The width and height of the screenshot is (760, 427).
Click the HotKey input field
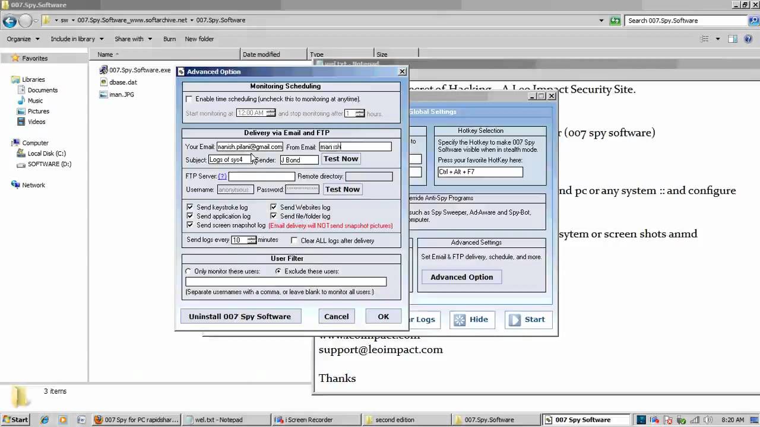click(x=480, y=172)
